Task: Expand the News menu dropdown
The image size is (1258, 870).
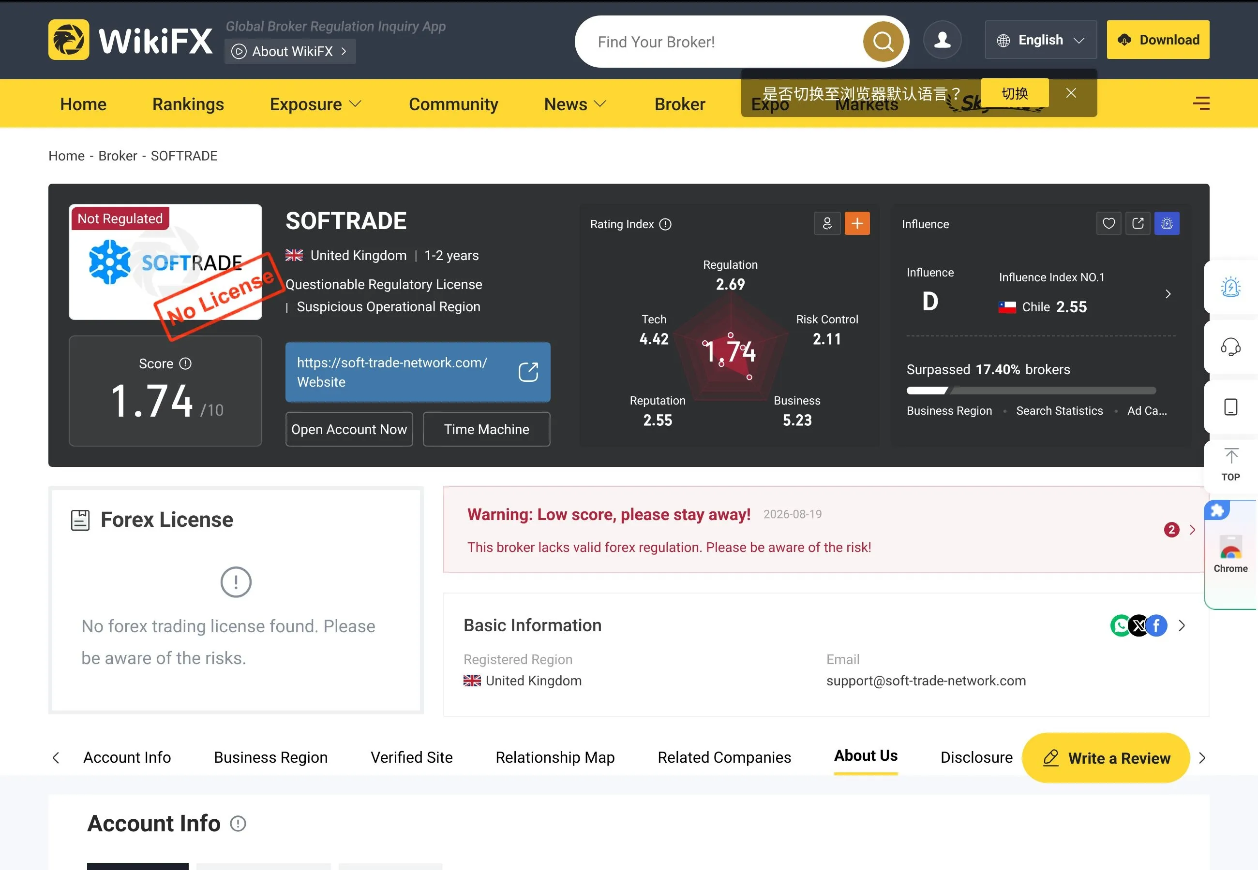Action: coord(575,104)
